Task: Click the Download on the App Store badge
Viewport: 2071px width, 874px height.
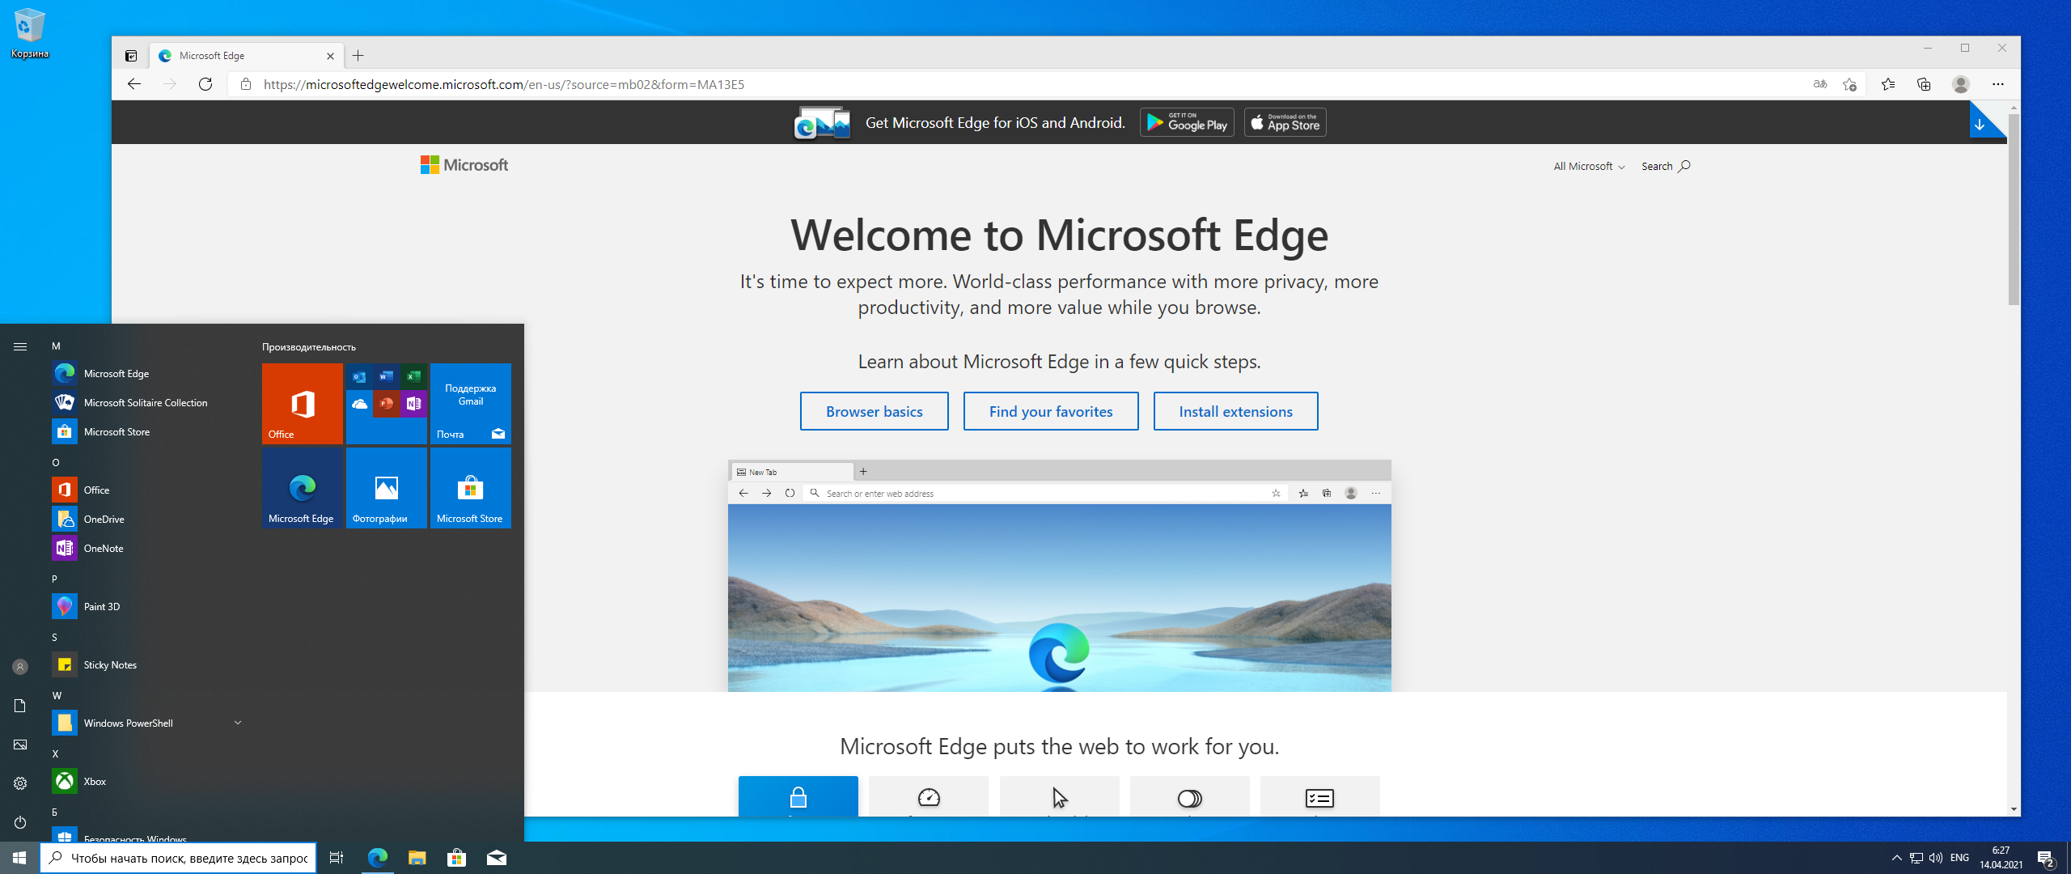Action: click(x=1285, y=122)
